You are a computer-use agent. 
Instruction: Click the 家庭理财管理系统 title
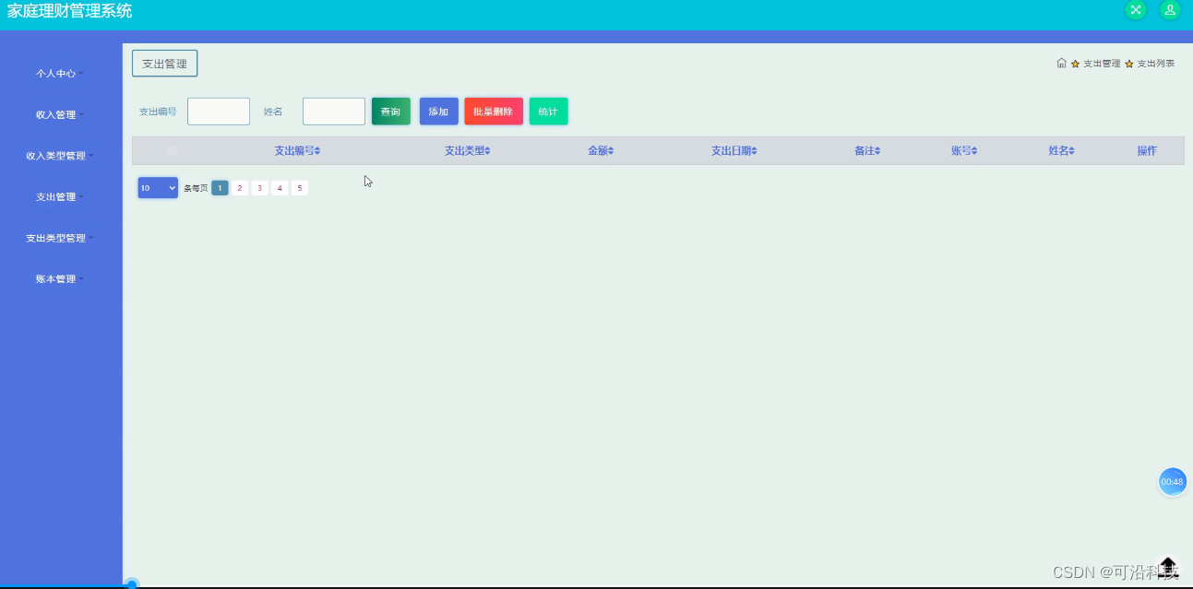point(70,11)
